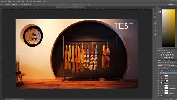This screenshot has width=177, height=100.
Task: Open the Normal blend mode dropdown
Action: point(164,65)
